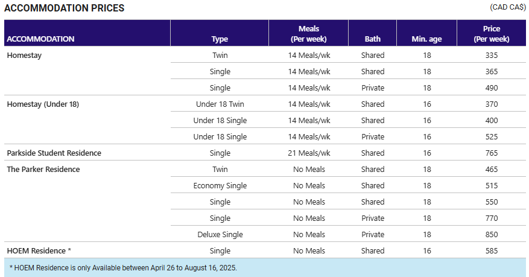Select the Homestay (Under 18) label

[43, 104]
